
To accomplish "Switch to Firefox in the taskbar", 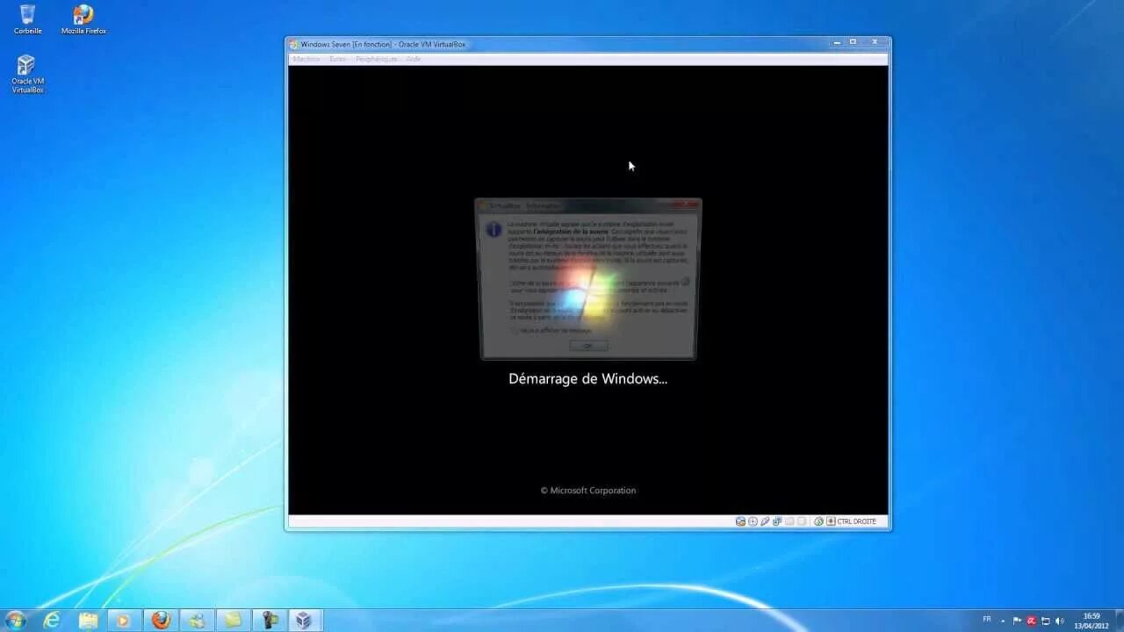I will pos(160,621).
